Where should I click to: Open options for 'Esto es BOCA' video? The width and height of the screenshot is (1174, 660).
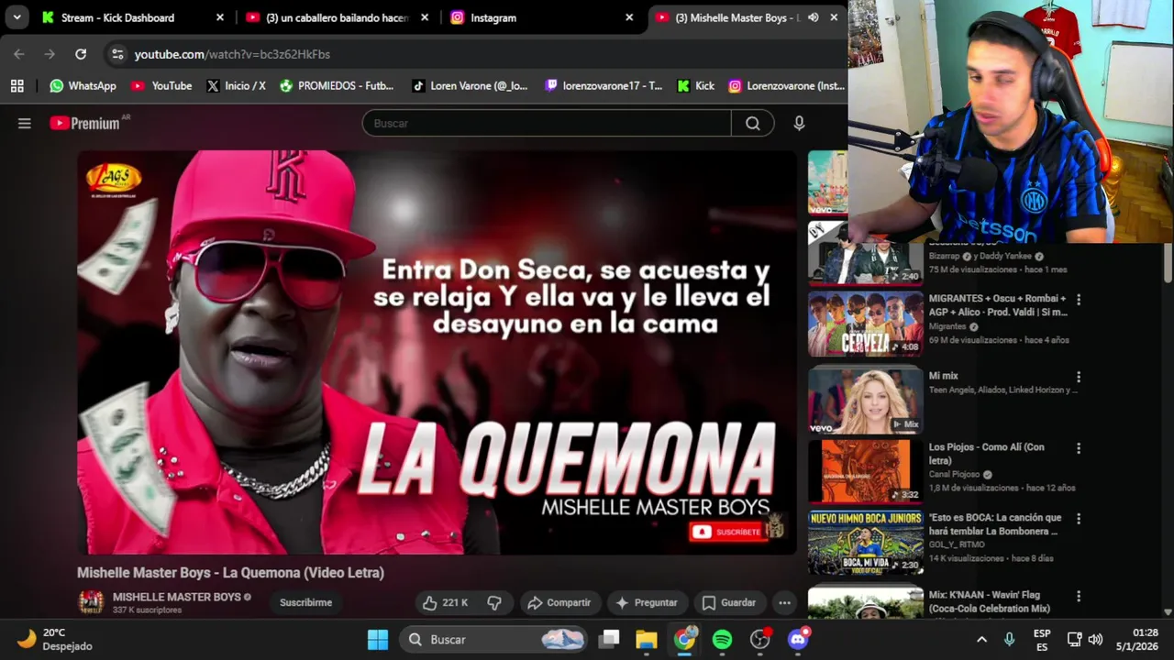[1079, 519]
